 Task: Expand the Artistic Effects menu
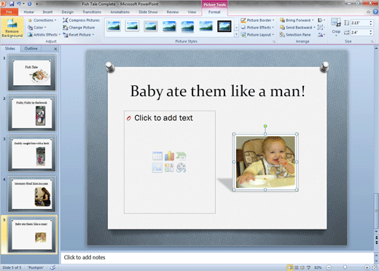click(44, 35)
